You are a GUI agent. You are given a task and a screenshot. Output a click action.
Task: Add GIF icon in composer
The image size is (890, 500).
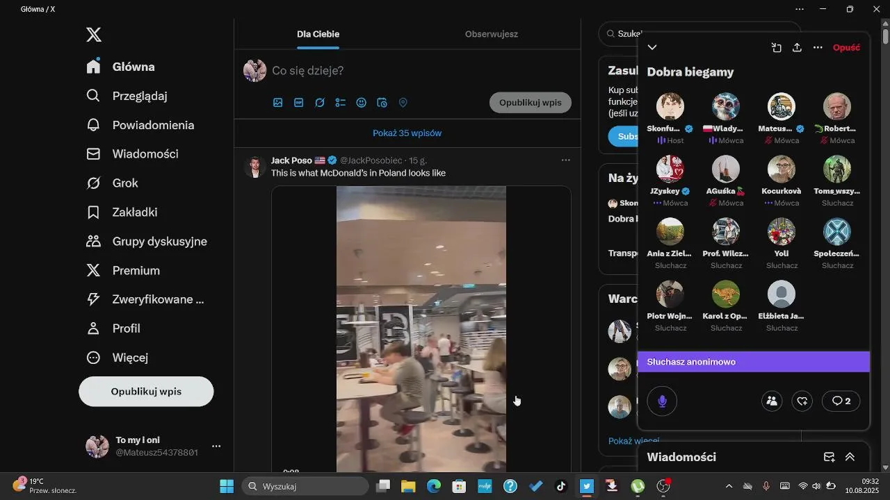[x=299, y=103]
